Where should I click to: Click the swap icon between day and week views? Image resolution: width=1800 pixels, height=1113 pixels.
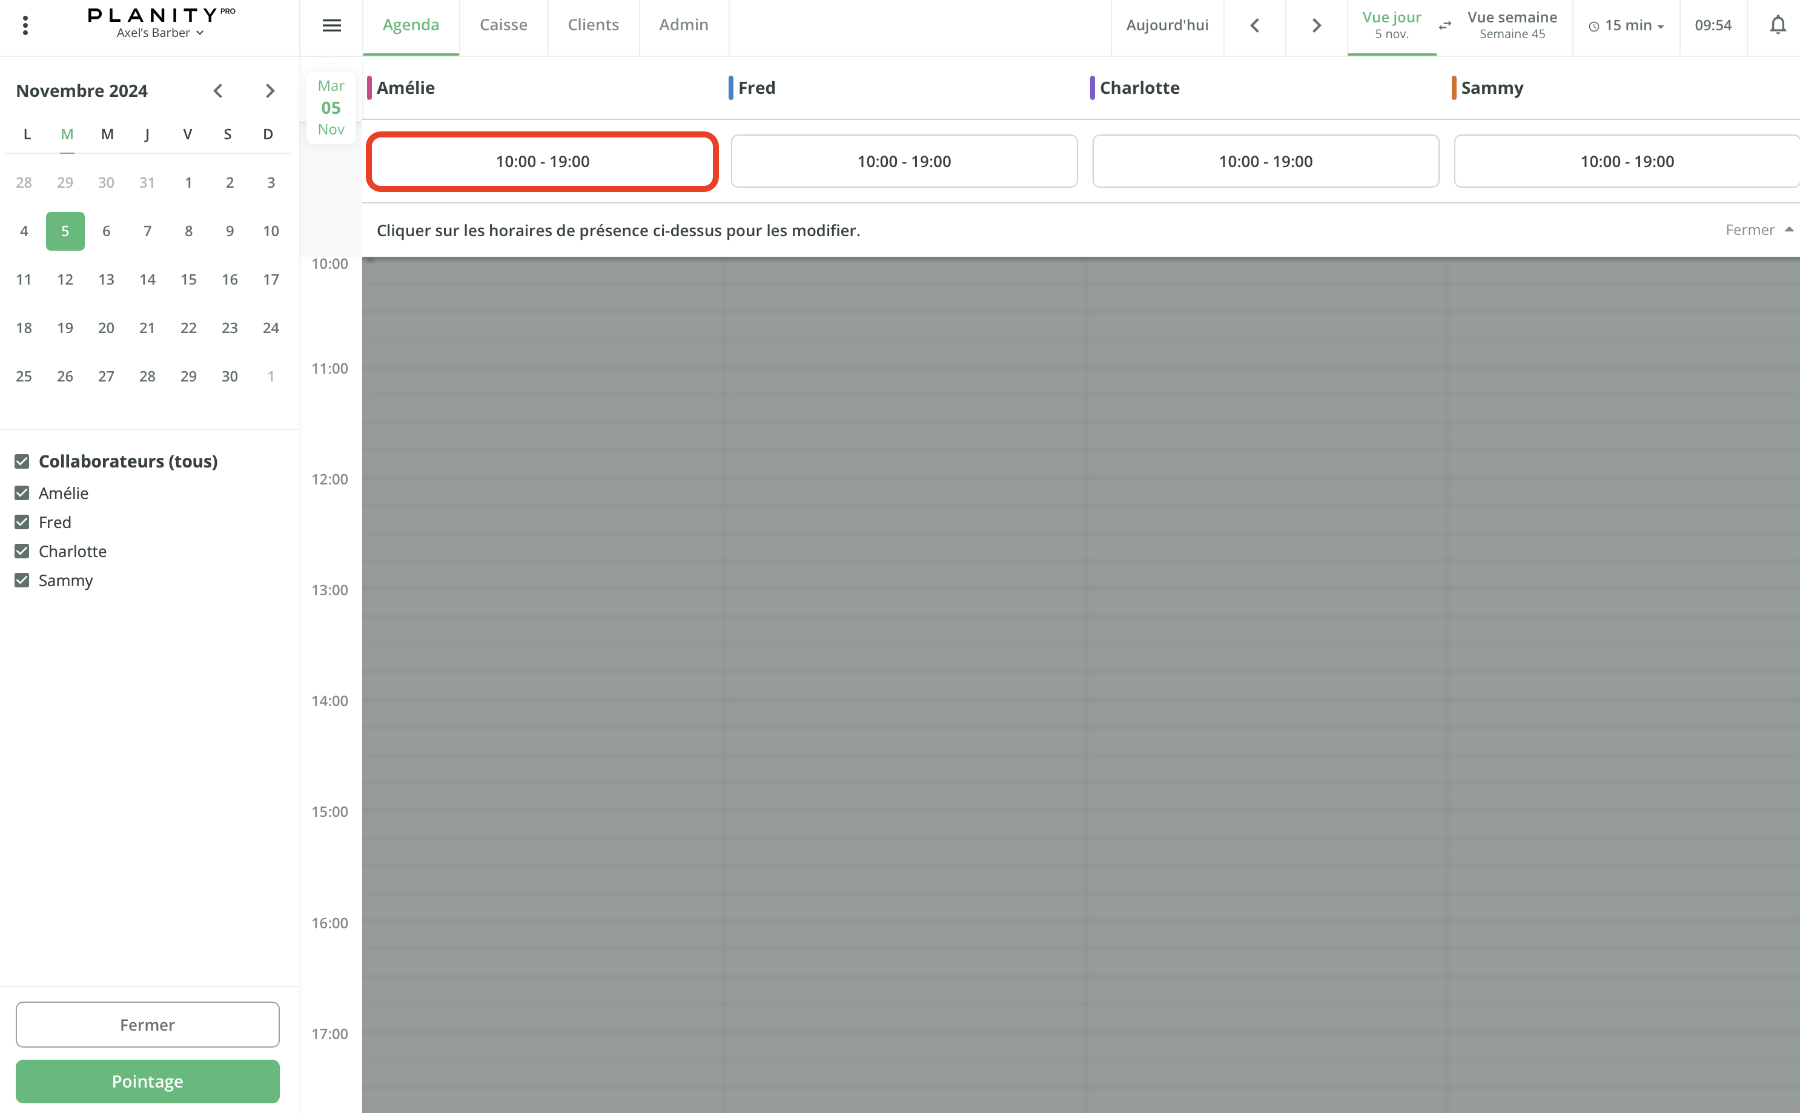[x=1444, y=24]
